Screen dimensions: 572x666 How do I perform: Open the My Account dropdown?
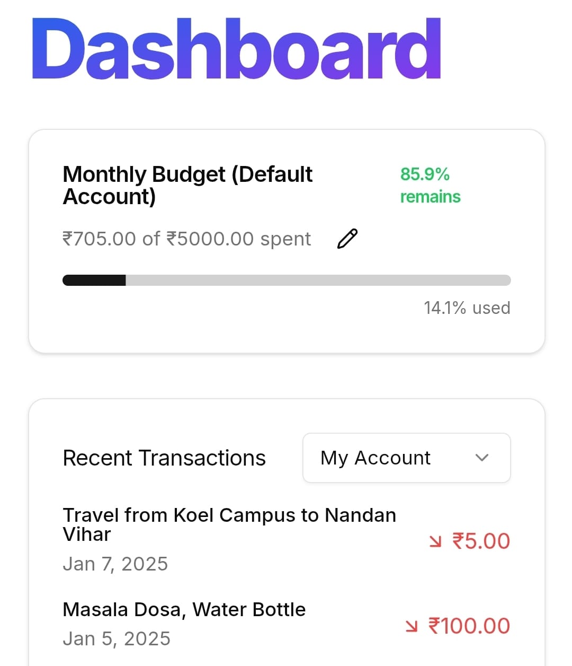point(406,458)
